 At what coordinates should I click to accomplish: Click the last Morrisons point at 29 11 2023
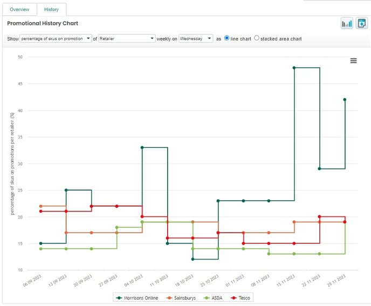click(x=345, y=100)
